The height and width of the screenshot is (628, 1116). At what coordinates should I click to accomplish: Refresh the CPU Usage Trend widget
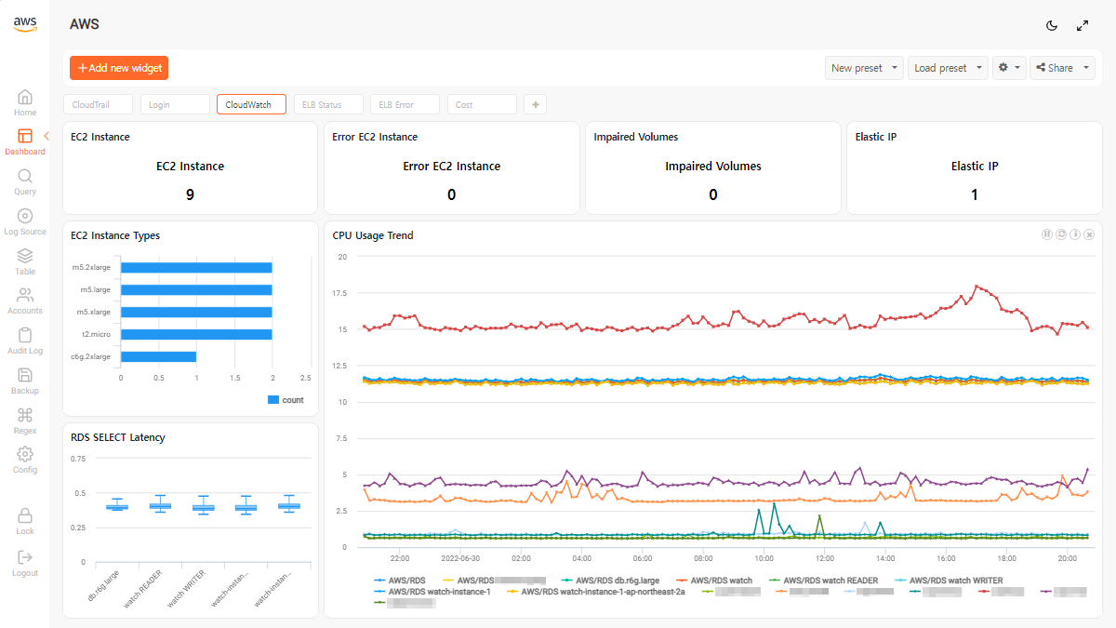[1060, 234]
